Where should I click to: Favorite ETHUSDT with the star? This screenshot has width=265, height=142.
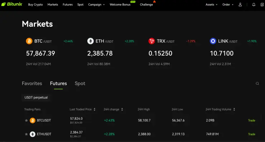[26, 134]
